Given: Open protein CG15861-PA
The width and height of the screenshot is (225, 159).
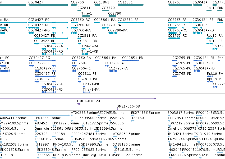Looking at the screenshot, I should click(97, 60).
